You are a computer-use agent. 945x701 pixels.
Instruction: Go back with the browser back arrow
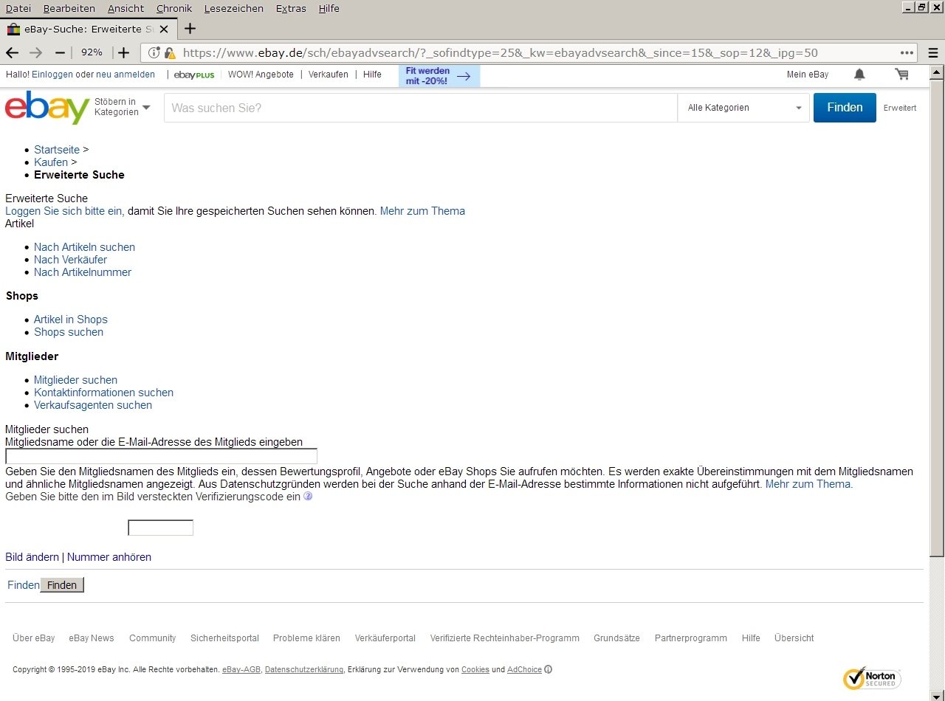pyautogui.click(x=12, y=52)
